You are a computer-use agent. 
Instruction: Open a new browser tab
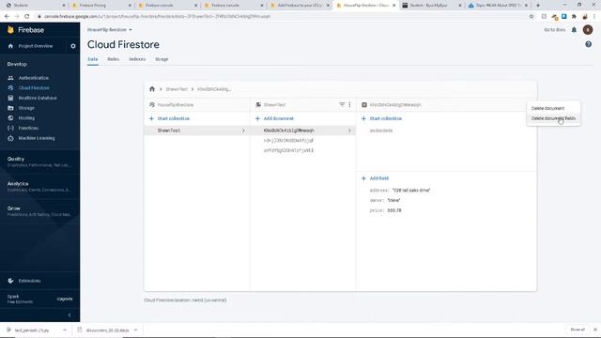click(x=538, y=6)
